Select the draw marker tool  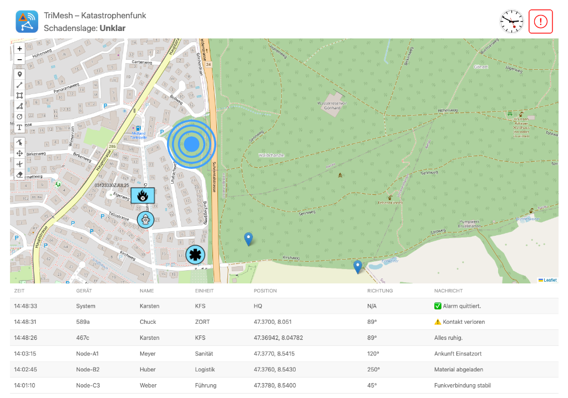click(19, 74)
